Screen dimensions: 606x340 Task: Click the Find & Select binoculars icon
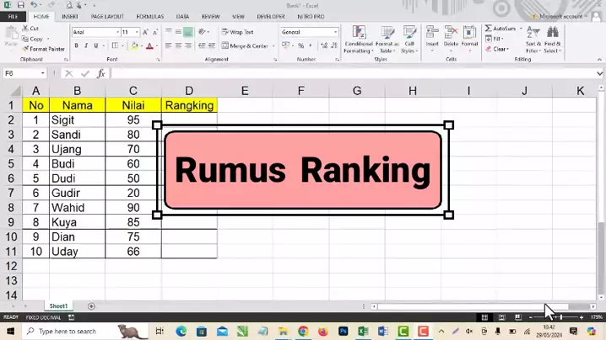pos(553,36)
